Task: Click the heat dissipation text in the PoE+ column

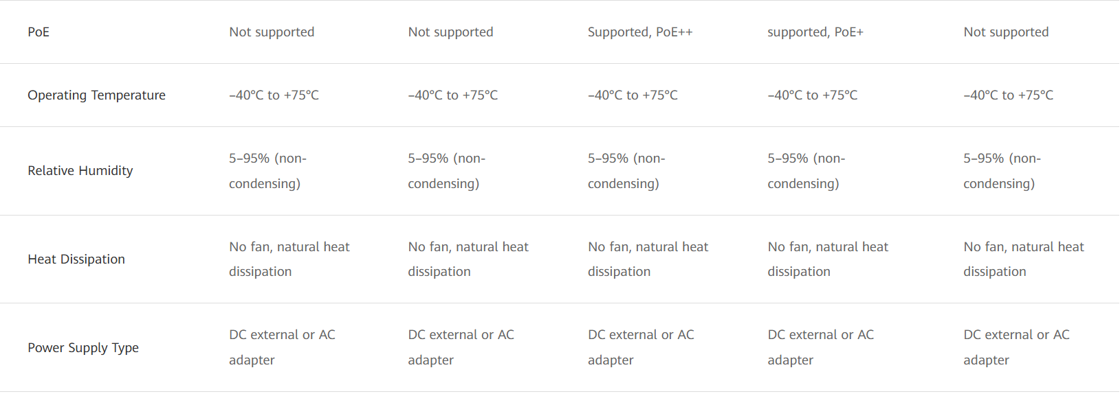Action: coord(827,259)
